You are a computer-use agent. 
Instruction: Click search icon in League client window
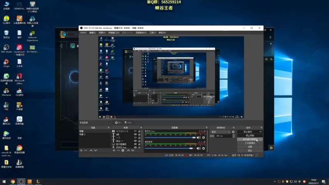pyautogui.click(x=271, y=59)
